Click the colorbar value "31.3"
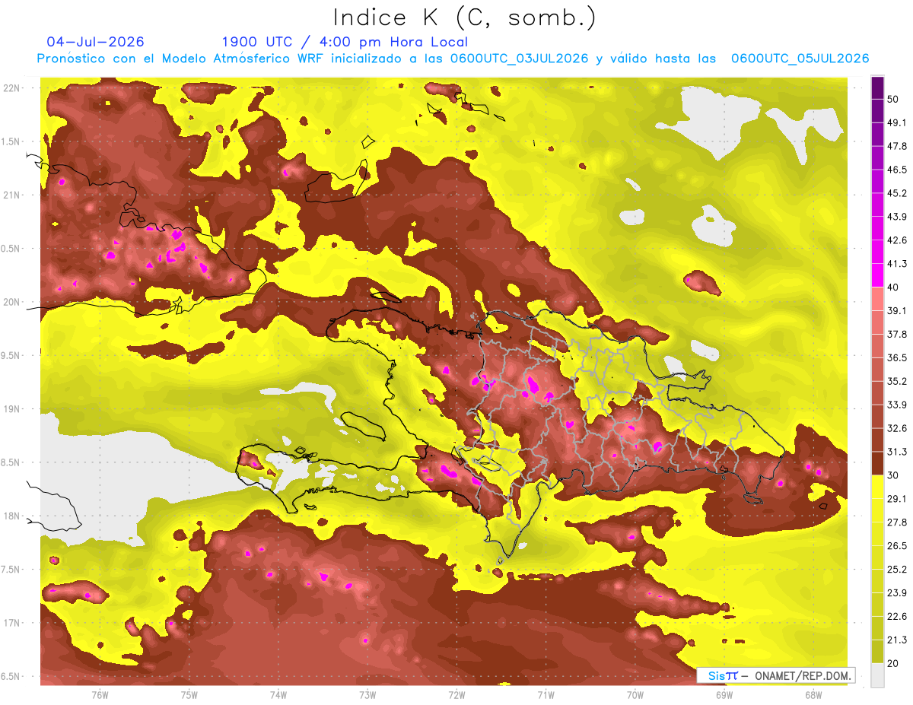Screen dimensions: 913x705 (x=898, y=451)
